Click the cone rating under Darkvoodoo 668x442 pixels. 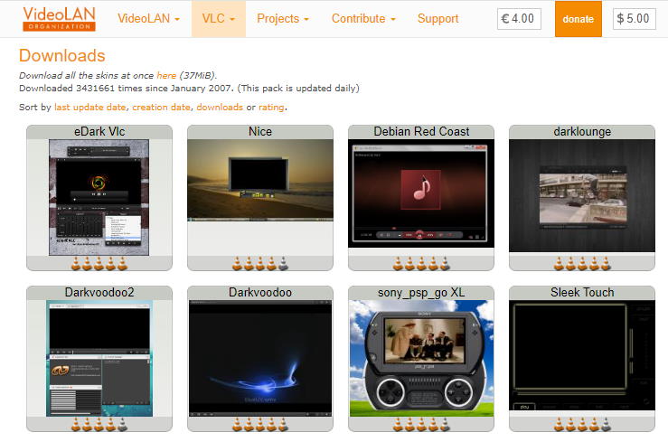(x=260, y=425)
